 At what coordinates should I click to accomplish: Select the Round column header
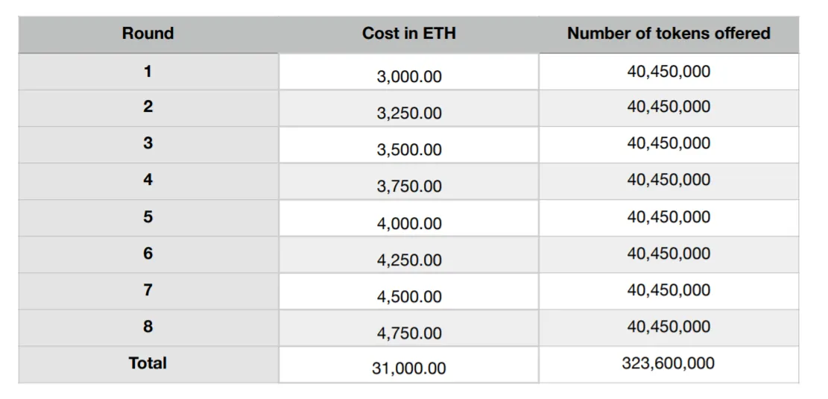(148, 34)
